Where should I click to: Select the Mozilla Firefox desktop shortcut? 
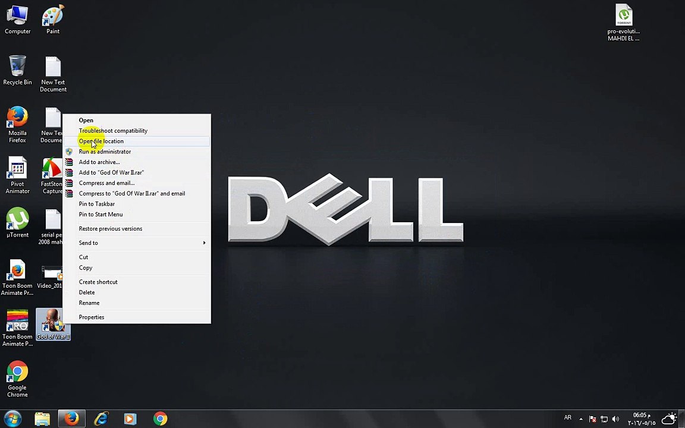17,124
